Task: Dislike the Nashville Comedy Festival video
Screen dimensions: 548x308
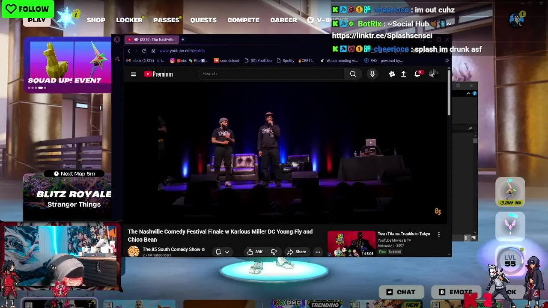Action: click(274, 252)
